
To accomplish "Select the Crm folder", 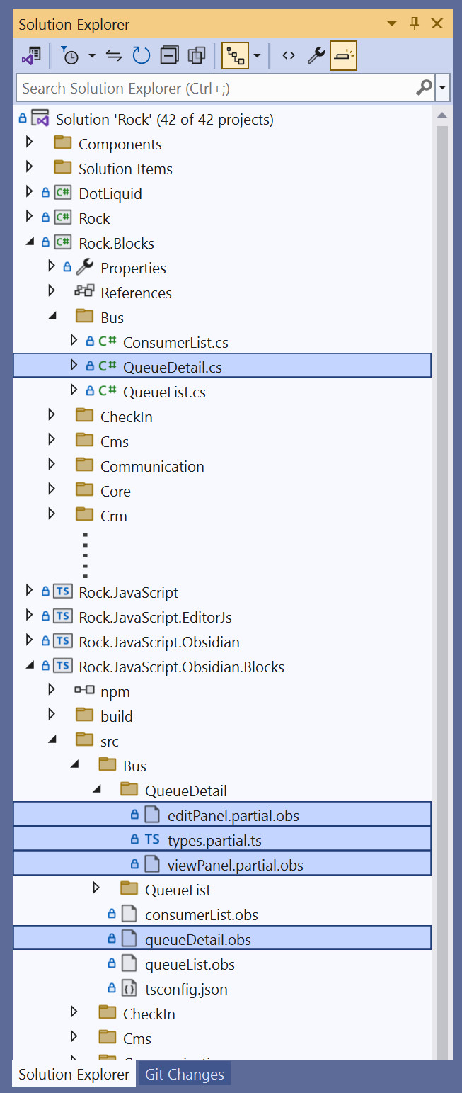I will click(114, 516).
